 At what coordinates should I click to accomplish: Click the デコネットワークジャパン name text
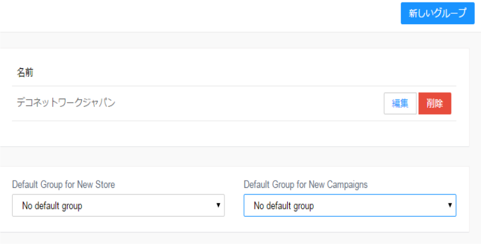click(x=66, y=103)
